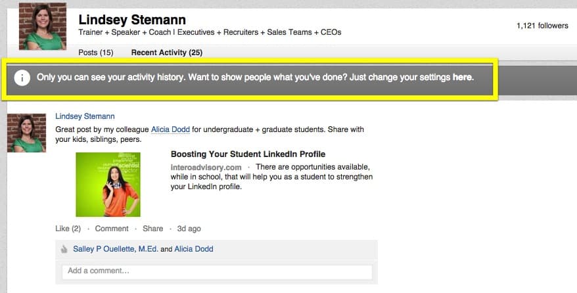Open the Boosting Your Student LinkedIn Profile article

pos(248,154)
